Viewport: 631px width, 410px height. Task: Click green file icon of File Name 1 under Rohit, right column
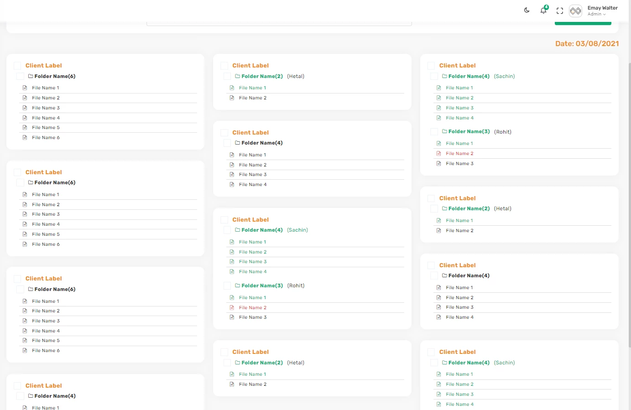point(439,144)
